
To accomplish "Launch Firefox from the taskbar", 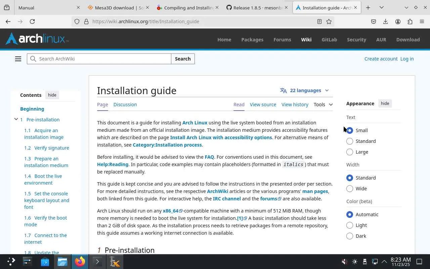I will (80, 262).
